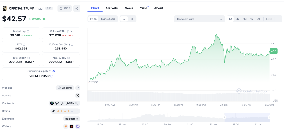Click the 32.7453 baseline label
284x131 pixels.
pos(93,82)
